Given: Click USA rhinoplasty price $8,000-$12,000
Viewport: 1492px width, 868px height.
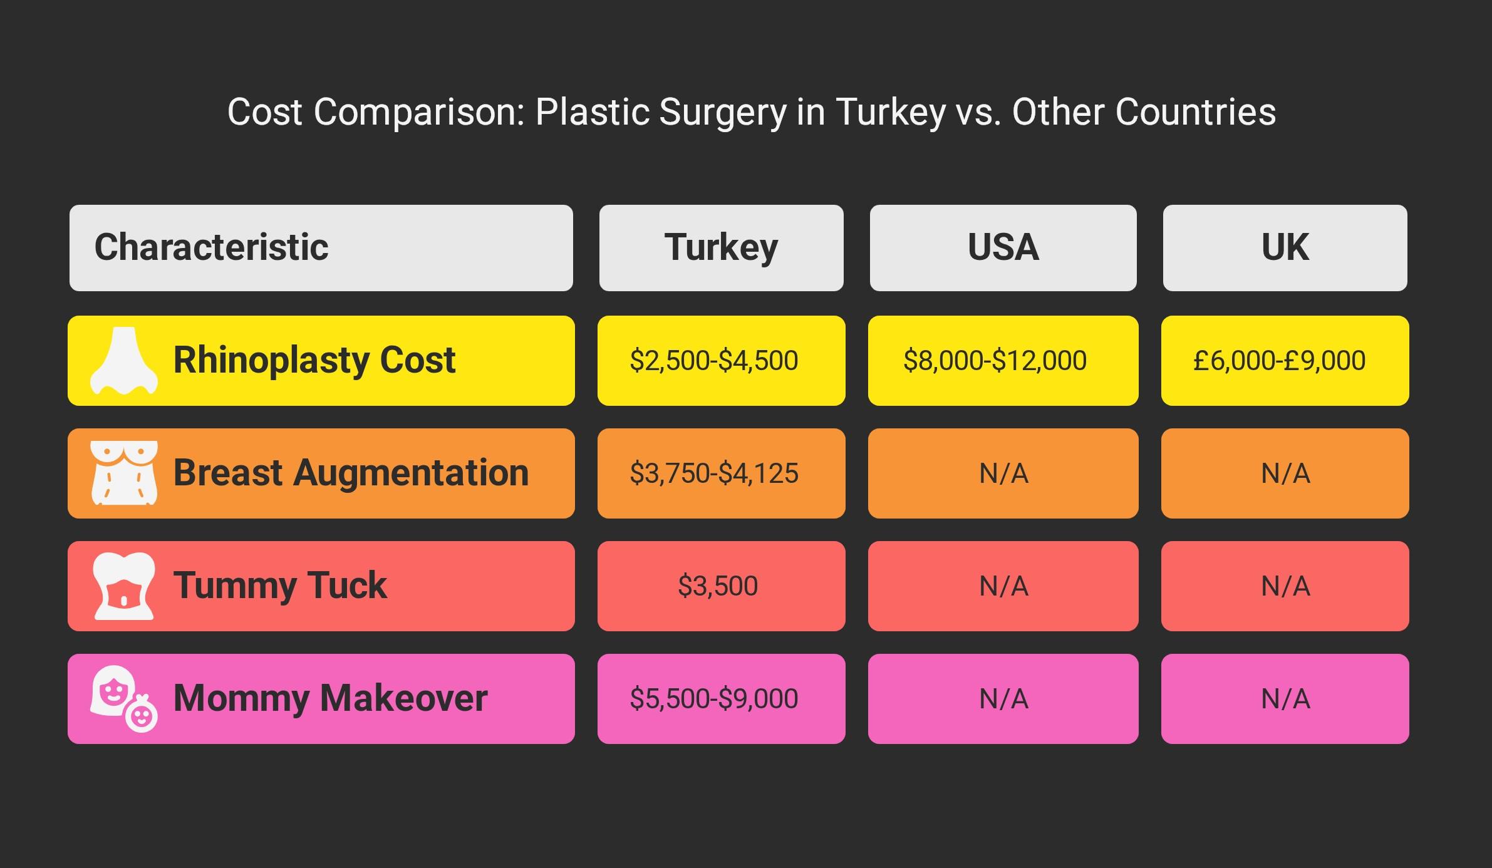Looking at the screenshot, I should [x=995, y=361].
